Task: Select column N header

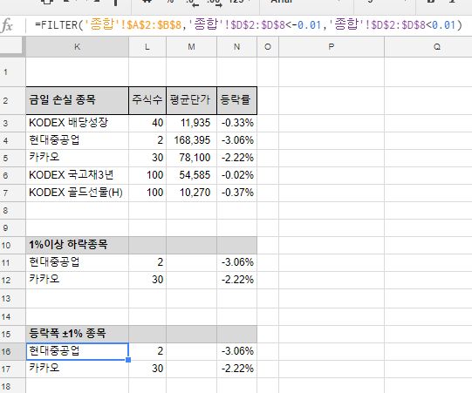Action: tap(237, 46)
